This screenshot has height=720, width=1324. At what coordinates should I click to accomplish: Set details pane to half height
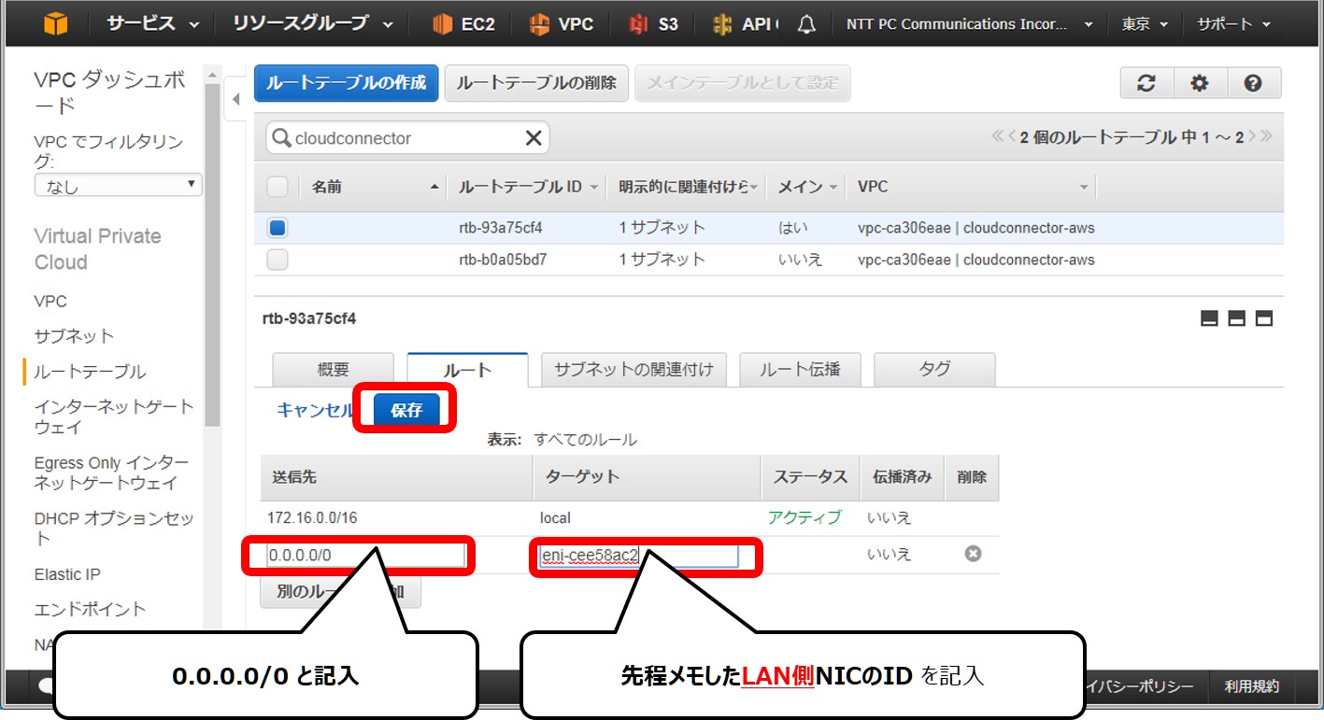1236,319
